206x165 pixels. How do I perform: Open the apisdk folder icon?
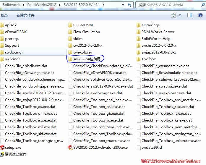[2, 25]
